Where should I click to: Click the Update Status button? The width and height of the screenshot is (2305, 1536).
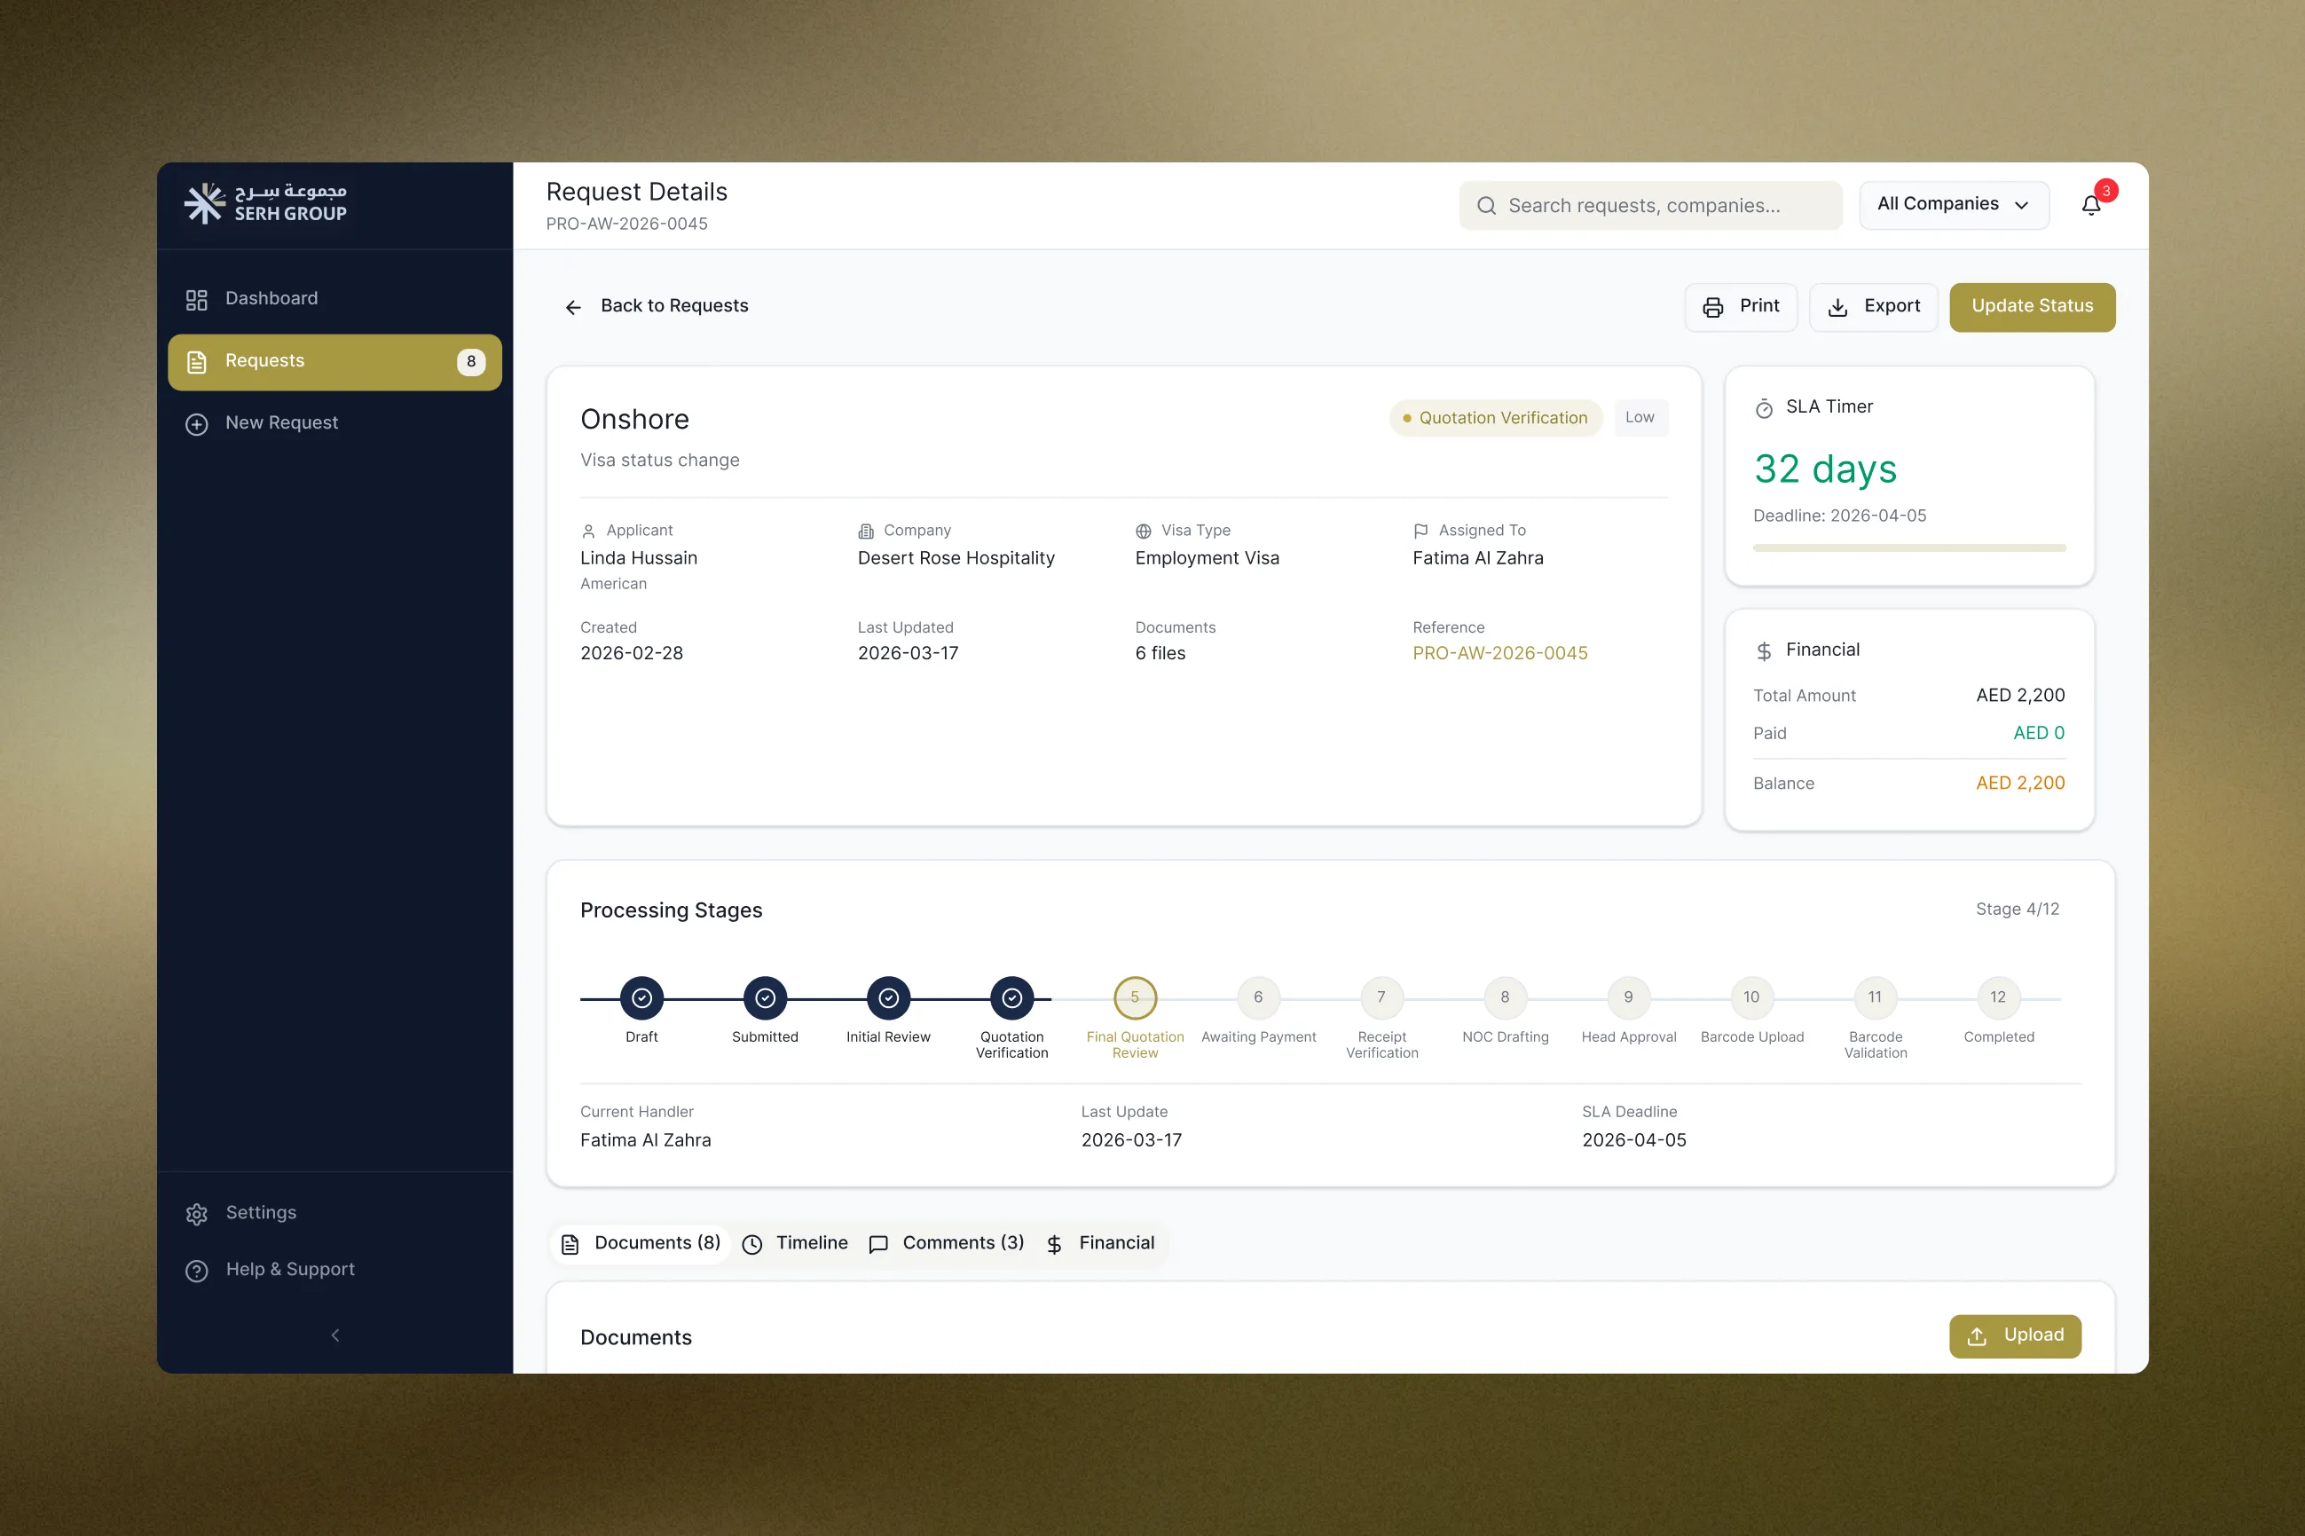click(x=2032, y=308)
